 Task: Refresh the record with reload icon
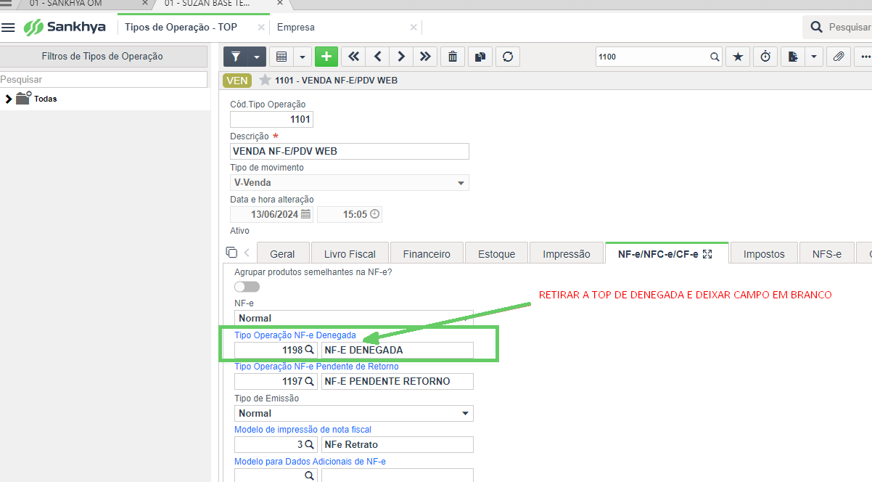pos(508,57)
